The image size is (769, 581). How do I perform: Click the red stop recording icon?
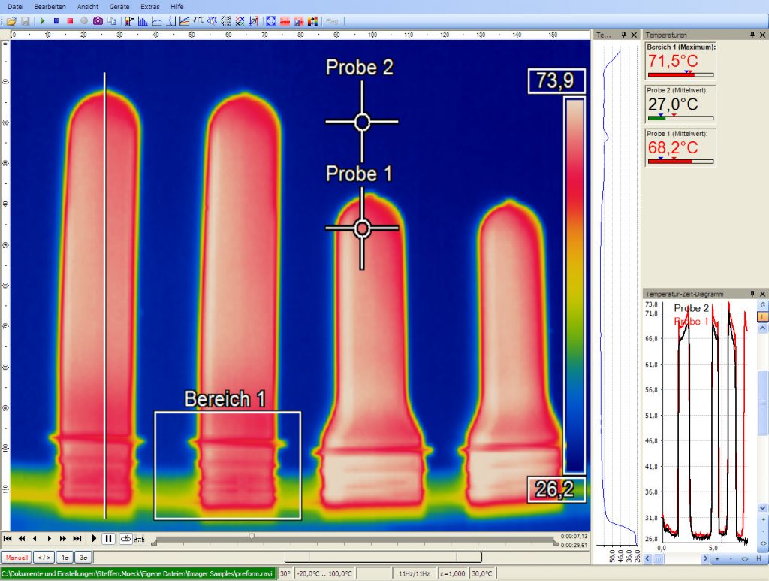(70, 21)
